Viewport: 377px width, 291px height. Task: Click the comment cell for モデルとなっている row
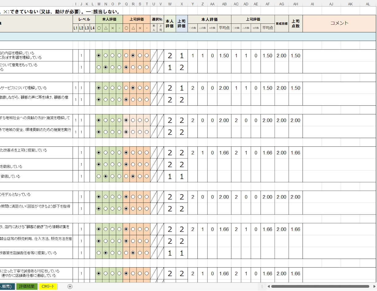click(x=340, y=197)
